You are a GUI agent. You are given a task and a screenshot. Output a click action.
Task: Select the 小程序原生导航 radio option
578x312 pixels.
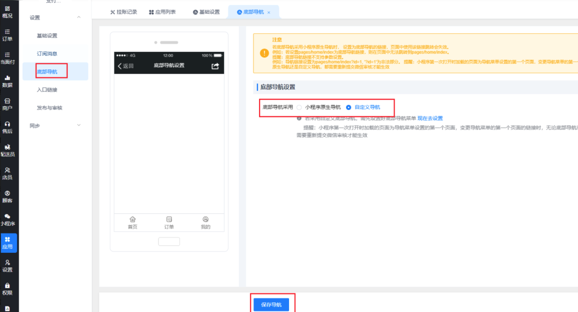pyautogui.click(x=300, y=107)
